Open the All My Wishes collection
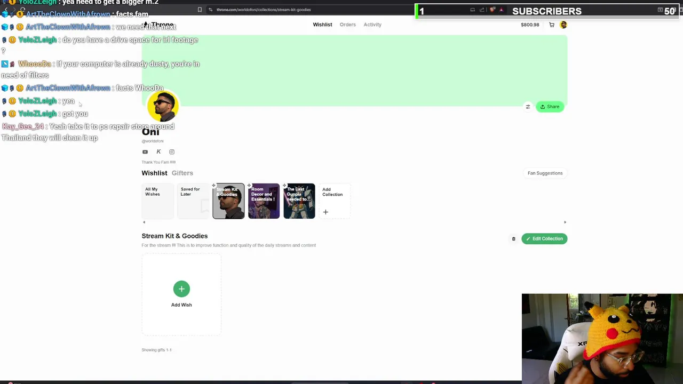The width and height of the screenshot is (683, 384). tap(157, 201)
